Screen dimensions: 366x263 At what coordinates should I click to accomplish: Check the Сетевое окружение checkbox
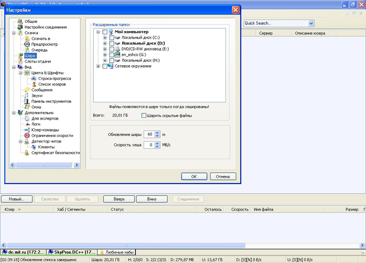pyautogui.click(x=105, y=66)
